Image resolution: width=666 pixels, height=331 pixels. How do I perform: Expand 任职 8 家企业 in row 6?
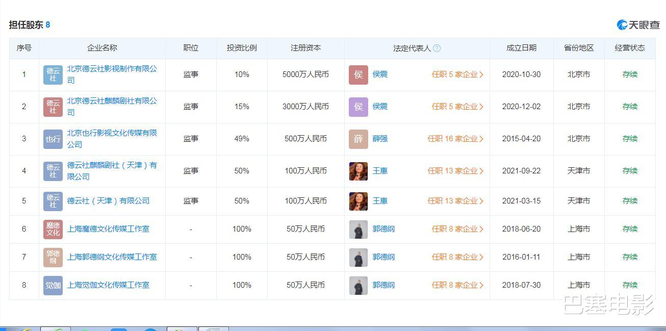pos(457,229)
